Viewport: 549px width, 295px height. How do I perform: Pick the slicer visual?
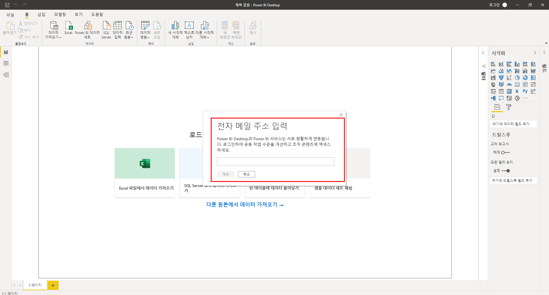[493, 91]
